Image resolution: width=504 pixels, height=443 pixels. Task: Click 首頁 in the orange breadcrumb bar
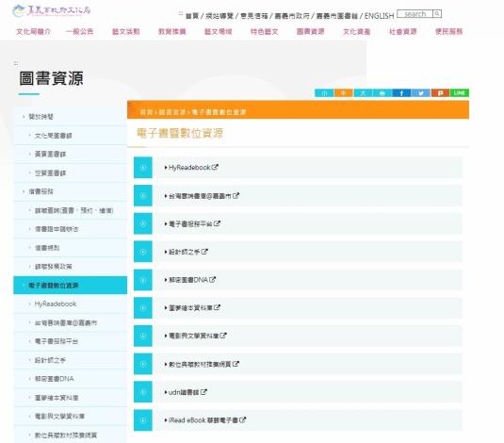pyautogui.click(x=146, y=112)
